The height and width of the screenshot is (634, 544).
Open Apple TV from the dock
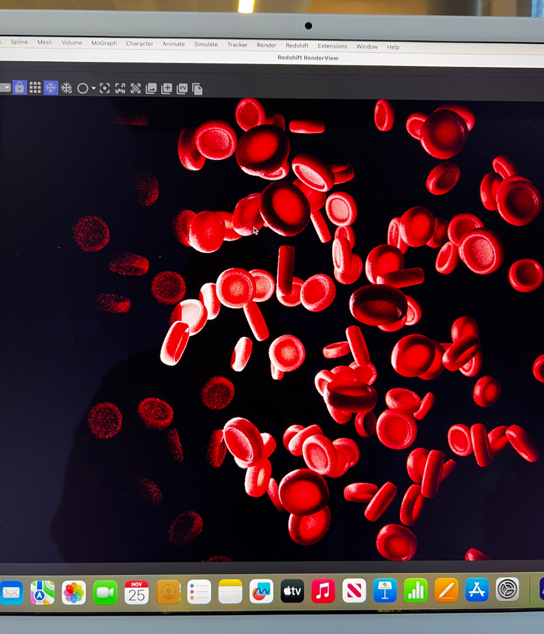(x=292, y=592)
